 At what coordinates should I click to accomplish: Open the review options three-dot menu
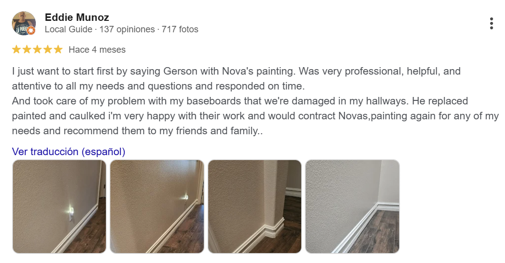click(491, 23)
